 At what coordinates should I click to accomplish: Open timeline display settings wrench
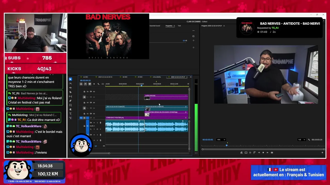click(98, 84)
